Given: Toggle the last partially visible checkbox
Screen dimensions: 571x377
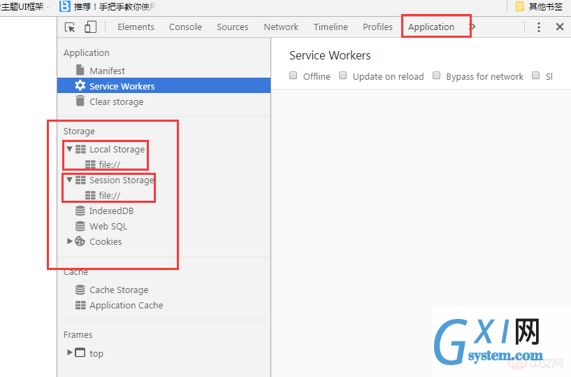Looking at the screenshot, I should coord(535,76).
